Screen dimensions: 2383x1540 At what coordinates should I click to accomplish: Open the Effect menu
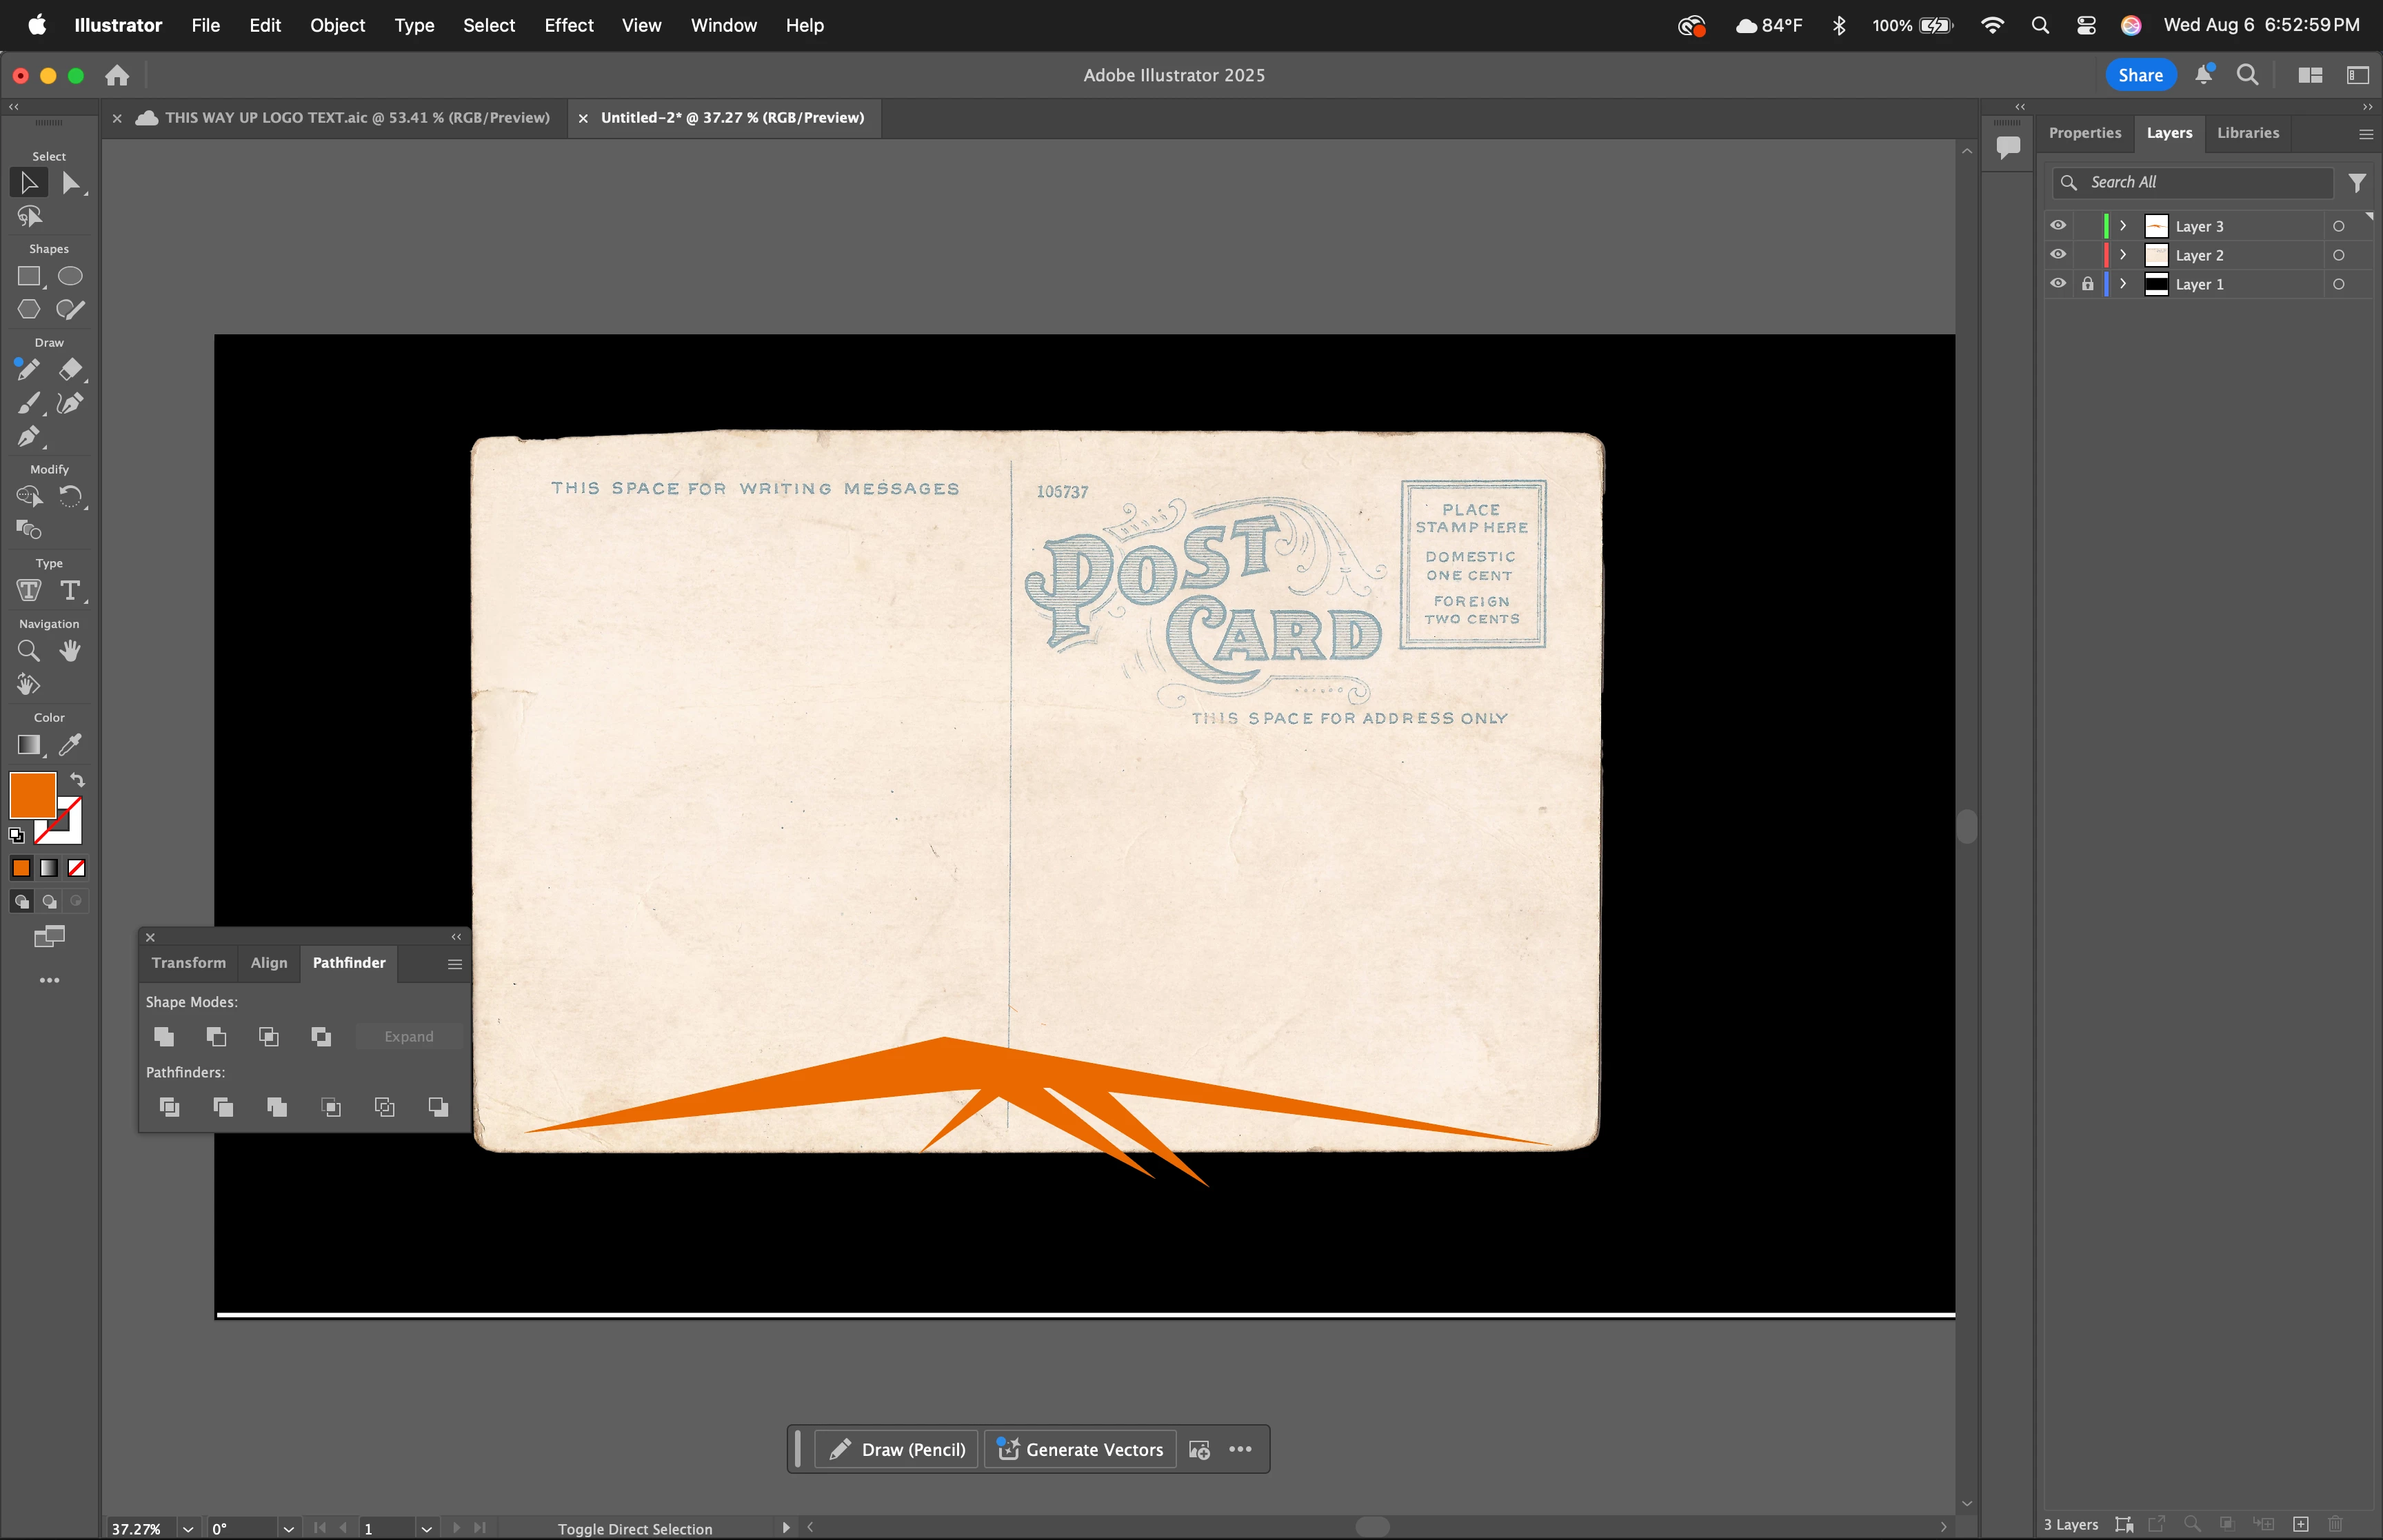click(568, 25)
